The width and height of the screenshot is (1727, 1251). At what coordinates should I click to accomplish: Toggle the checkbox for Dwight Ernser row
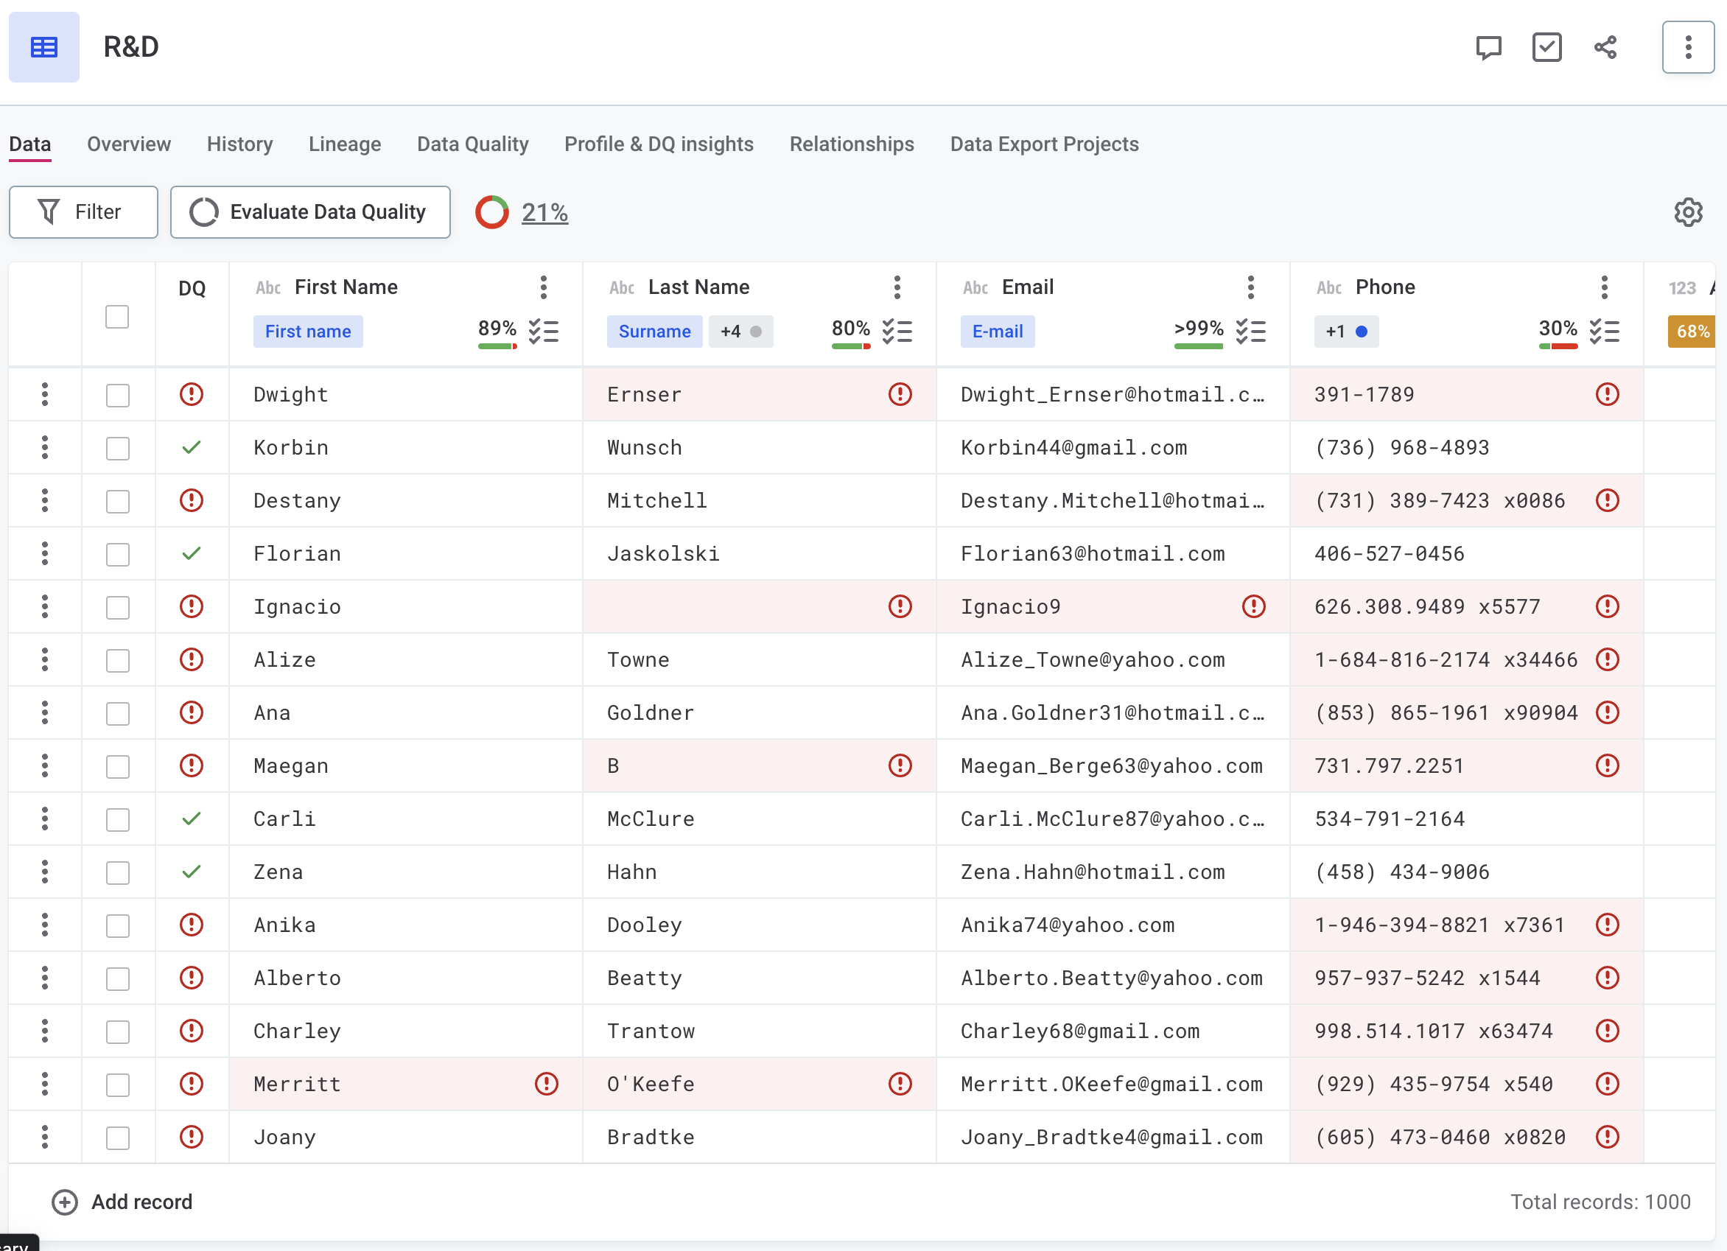(118, 394)
